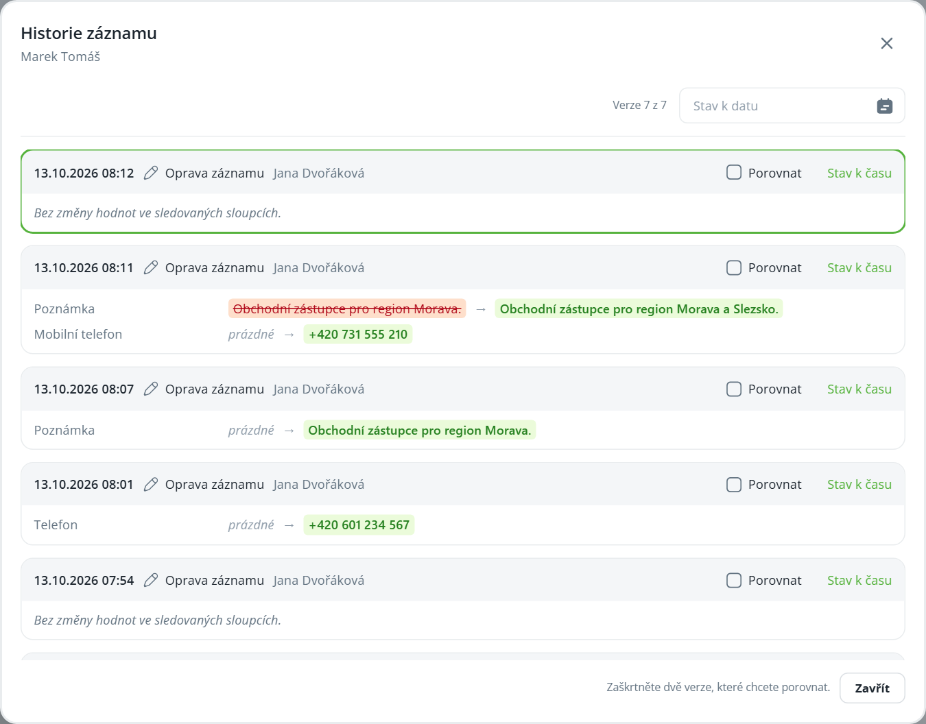Click Stav k času on the 07:54 entry
The height and width of the screenshot is (724, 926).
coord(859,580)
